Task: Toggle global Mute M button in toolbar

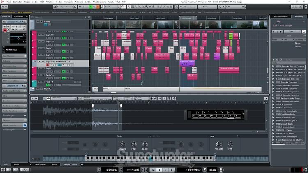Action: [80, 7]
